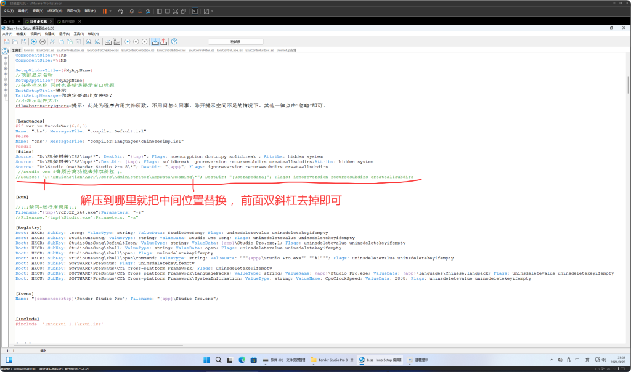The height and width of the screenshot is (372, 631).
Task: Click VMware snapshot manager icon
Action: point(148,11)
